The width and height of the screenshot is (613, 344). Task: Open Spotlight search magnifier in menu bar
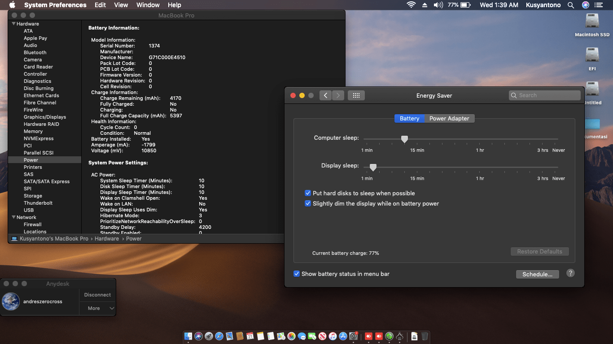(x=571, y=5)
